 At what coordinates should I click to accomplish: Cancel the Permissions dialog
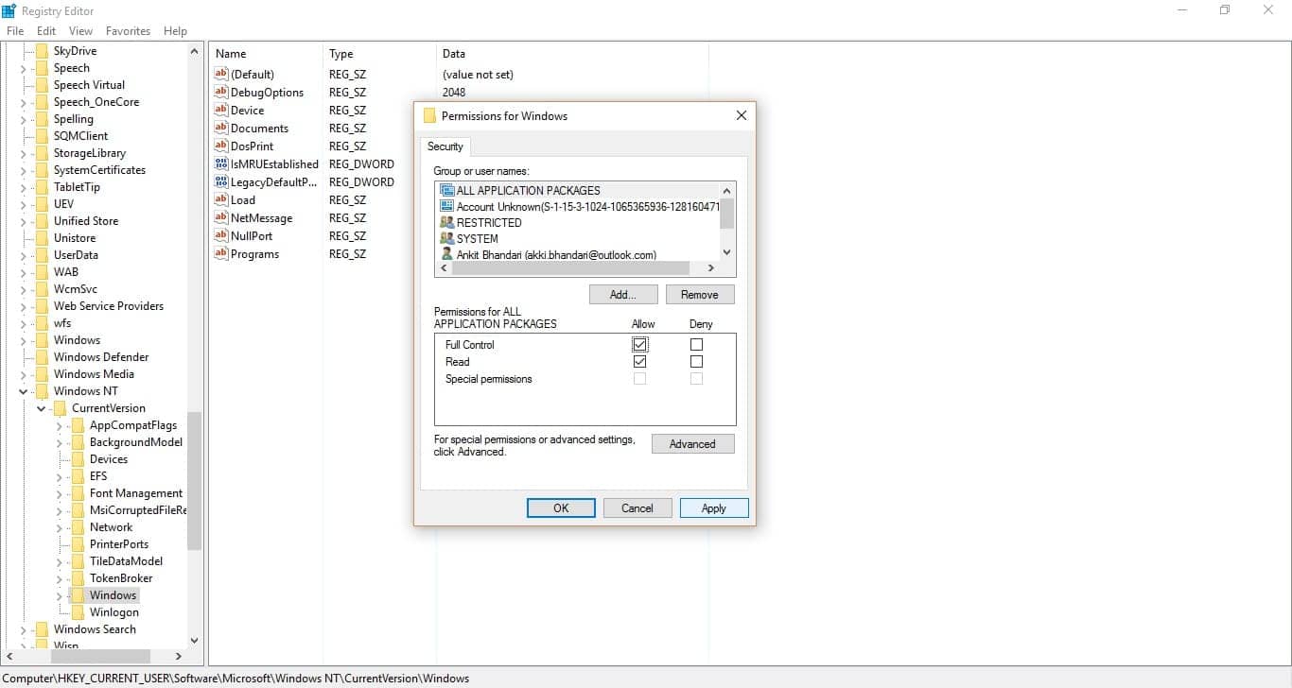[637, 508]
